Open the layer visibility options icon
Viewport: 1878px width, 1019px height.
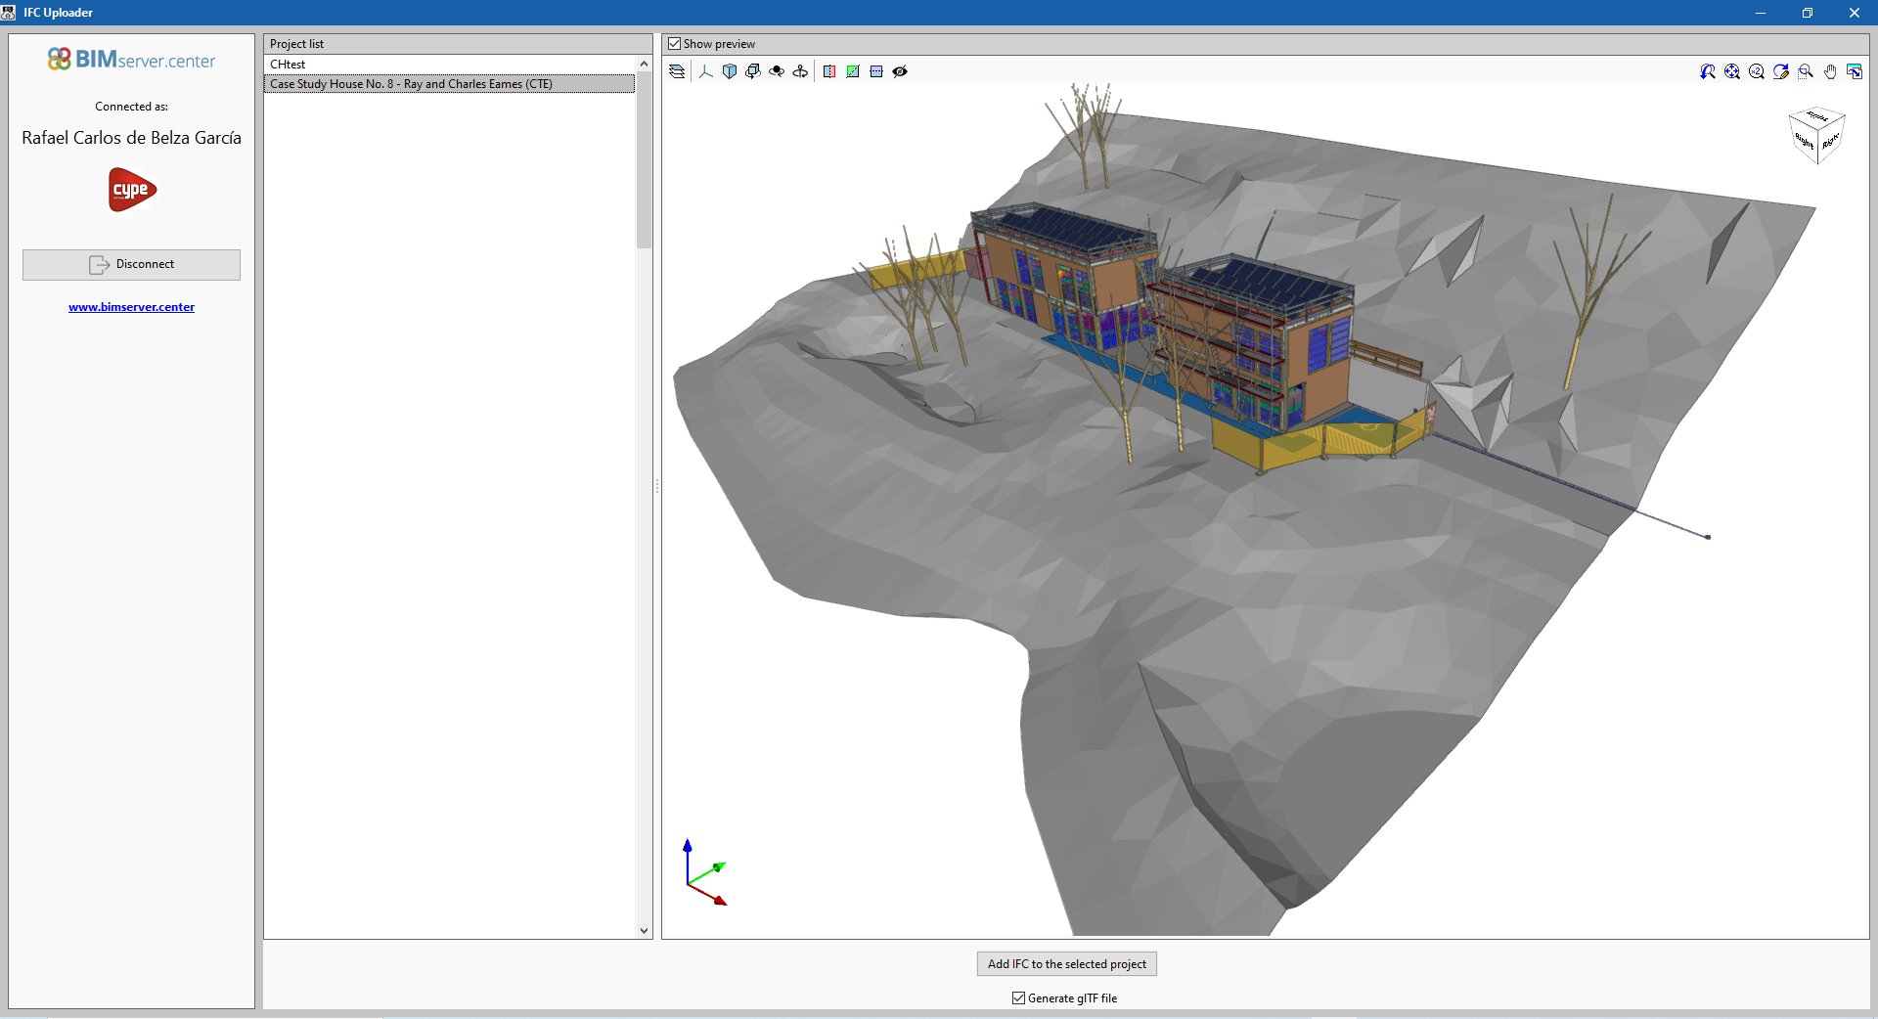click(676, 70)
